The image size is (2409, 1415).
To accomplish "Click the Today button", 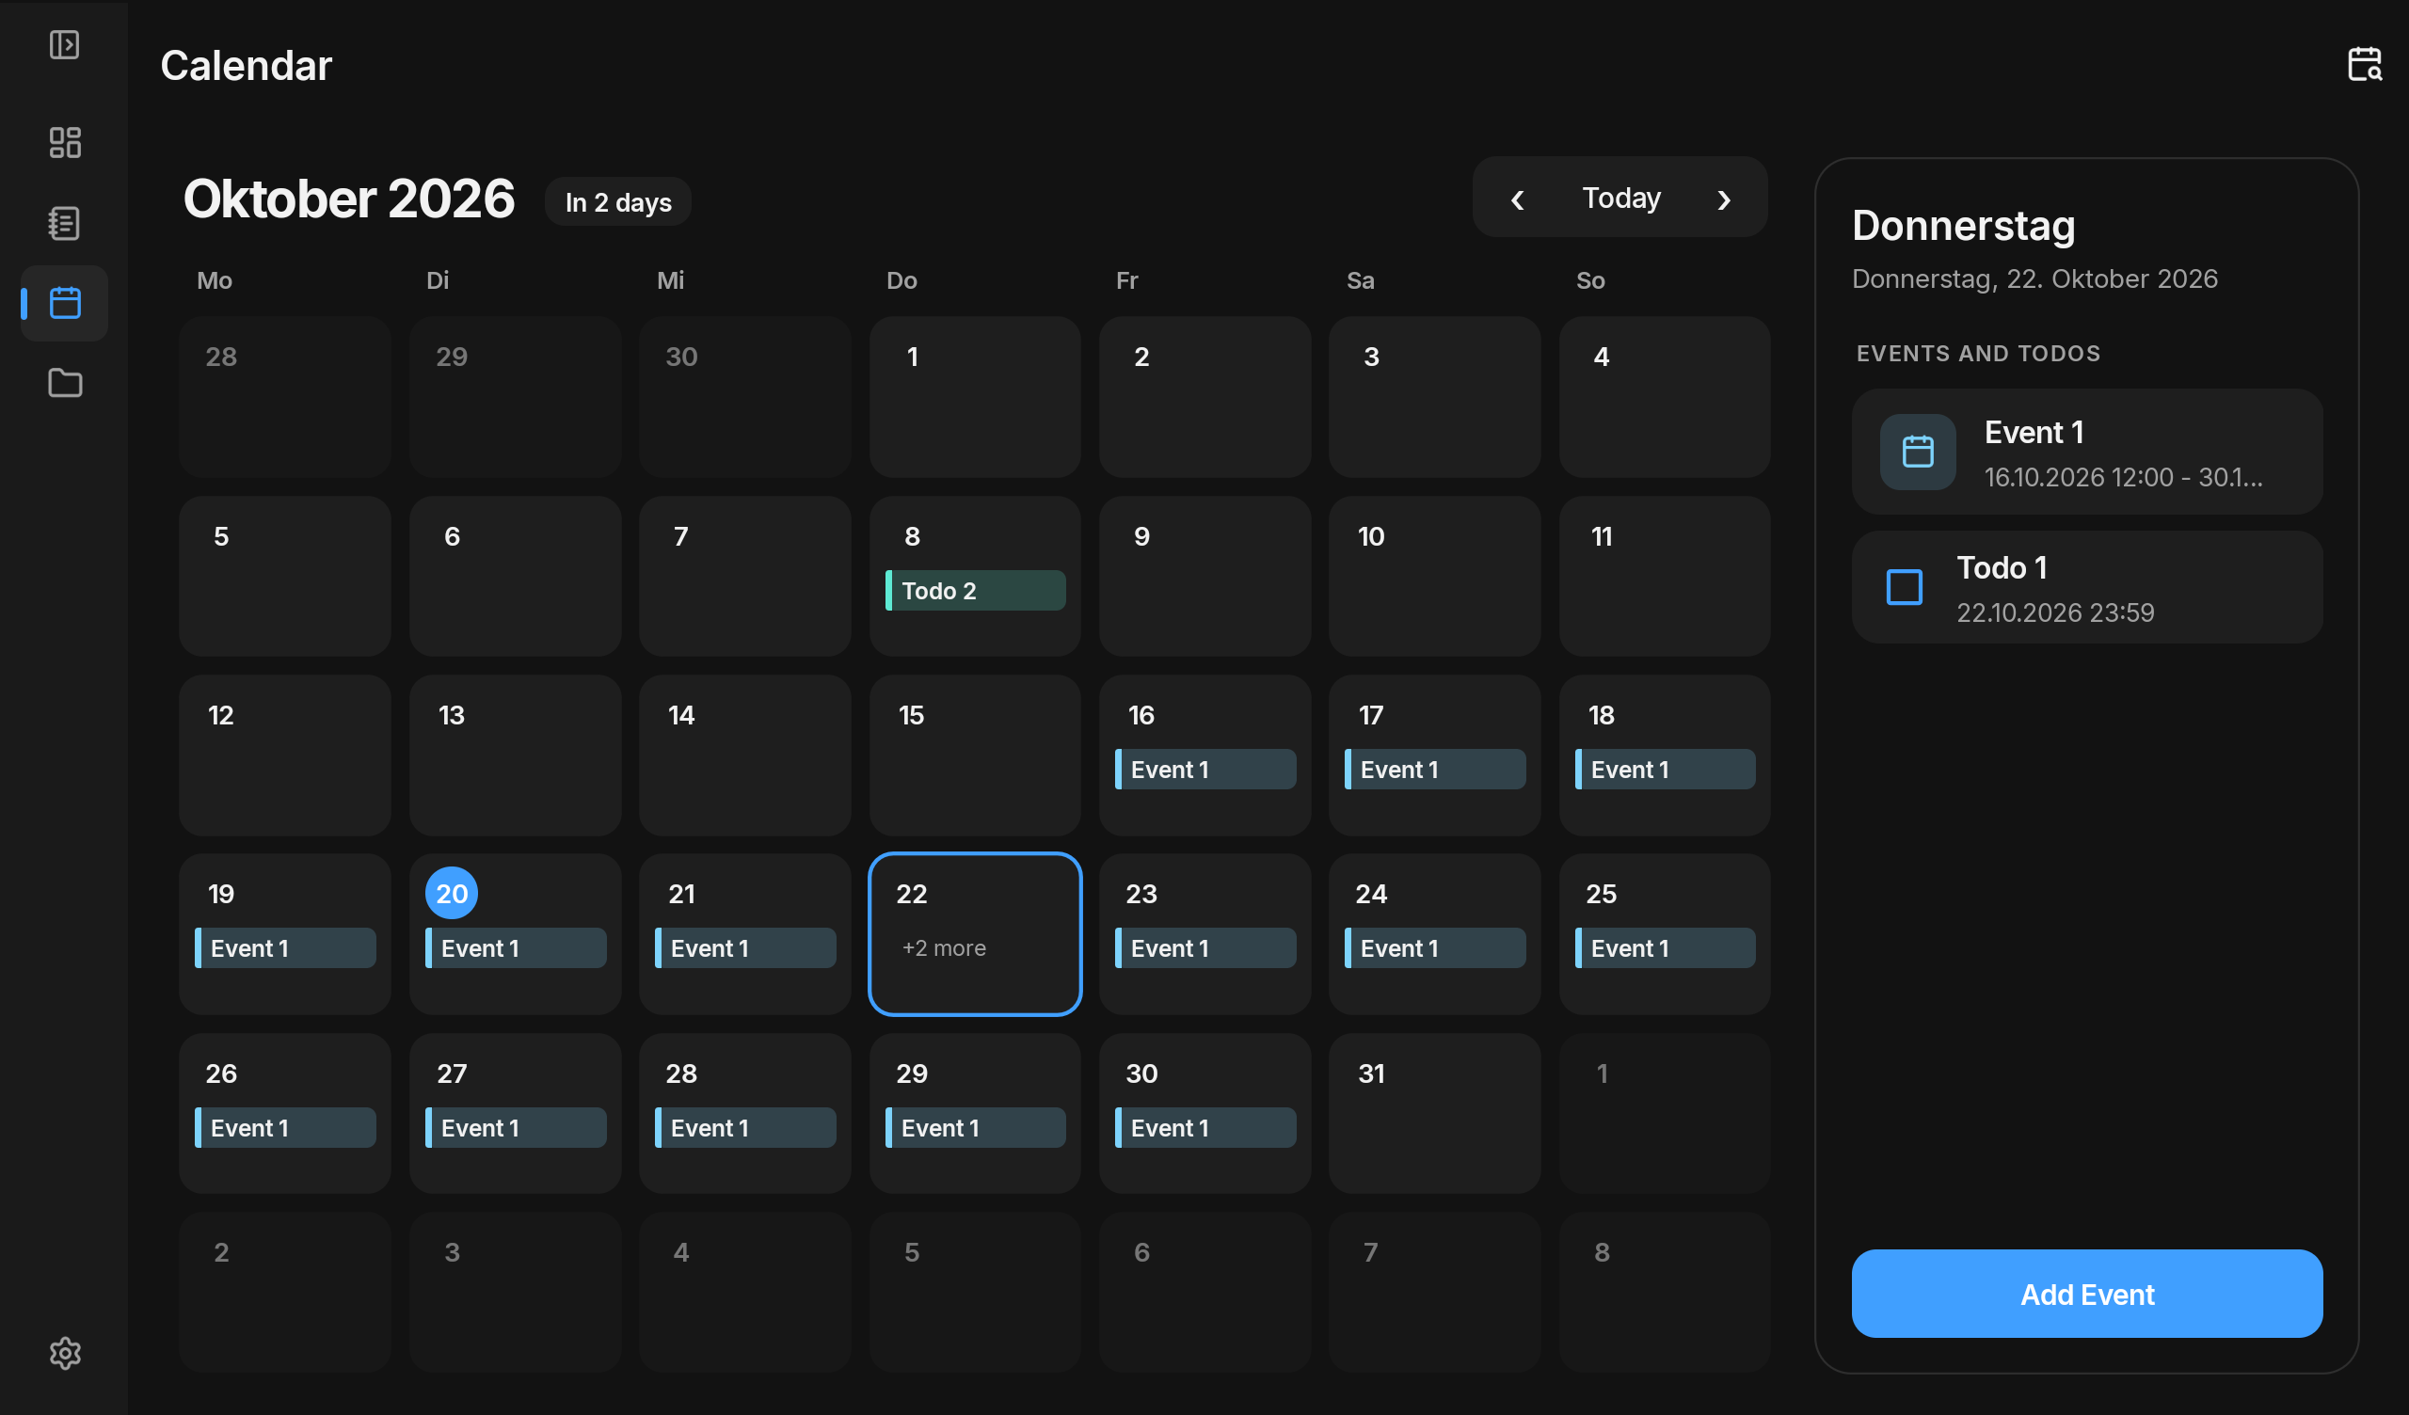I will coord(1621,198).
